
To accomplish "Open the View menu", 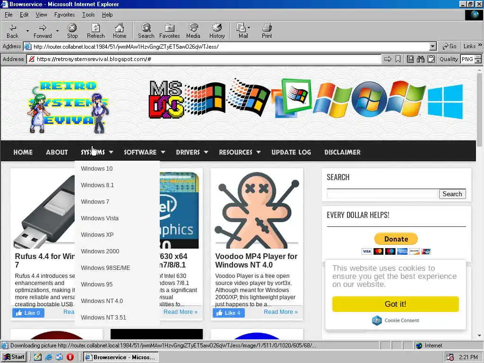I will 41,15.
